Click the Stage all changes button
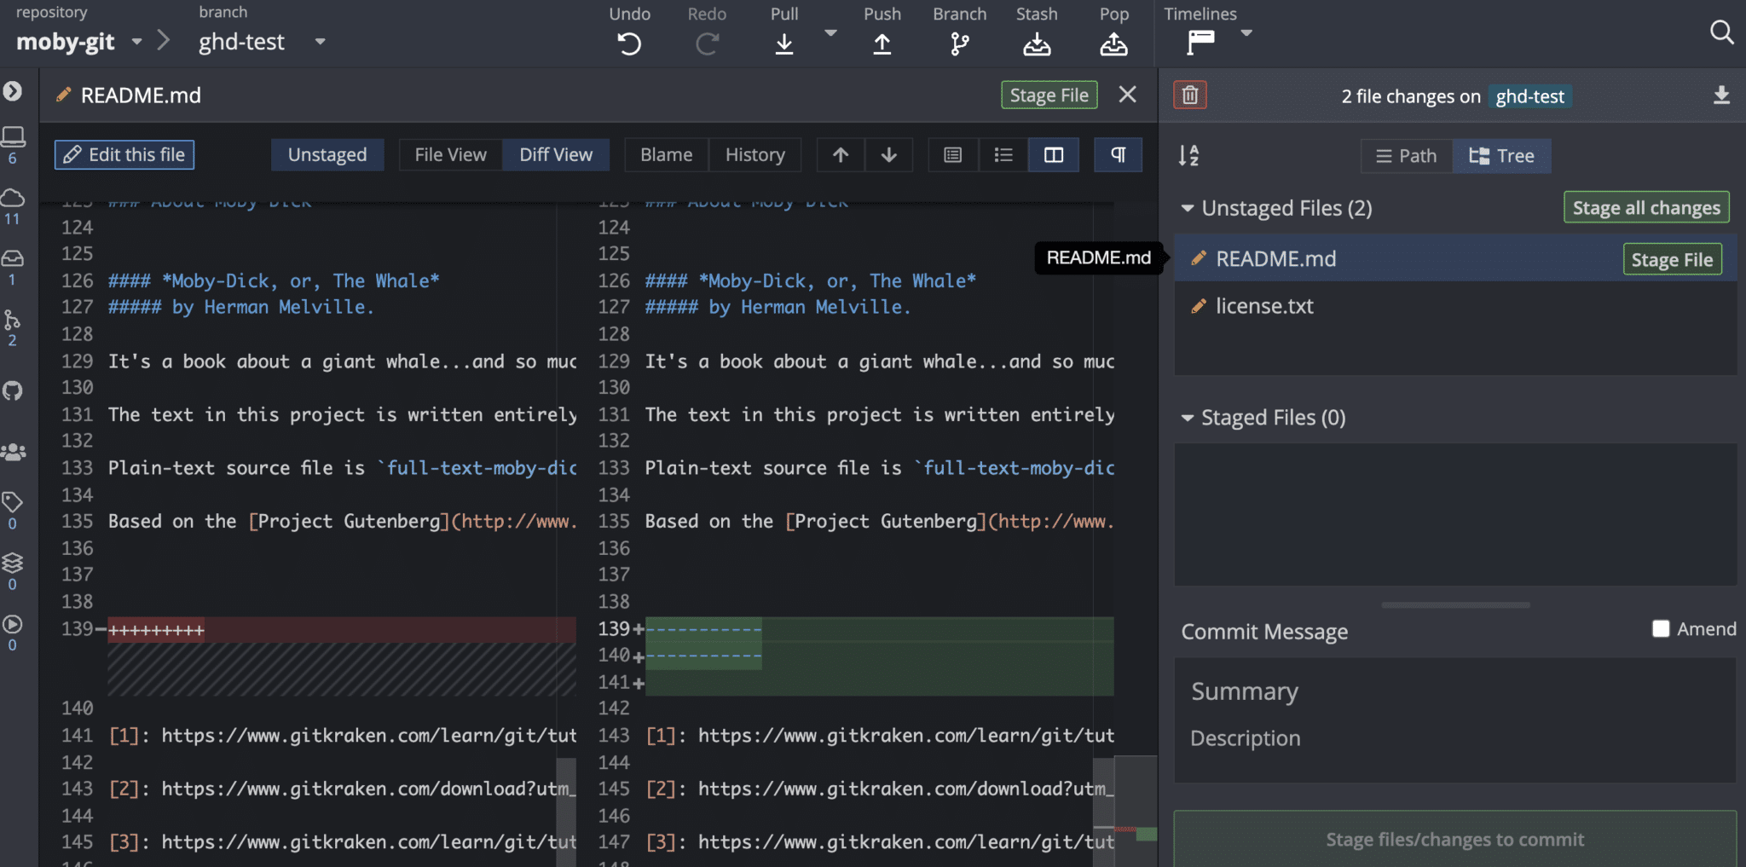The width and height of the screenshot is (1746, 867). (x=1645, y=207)
